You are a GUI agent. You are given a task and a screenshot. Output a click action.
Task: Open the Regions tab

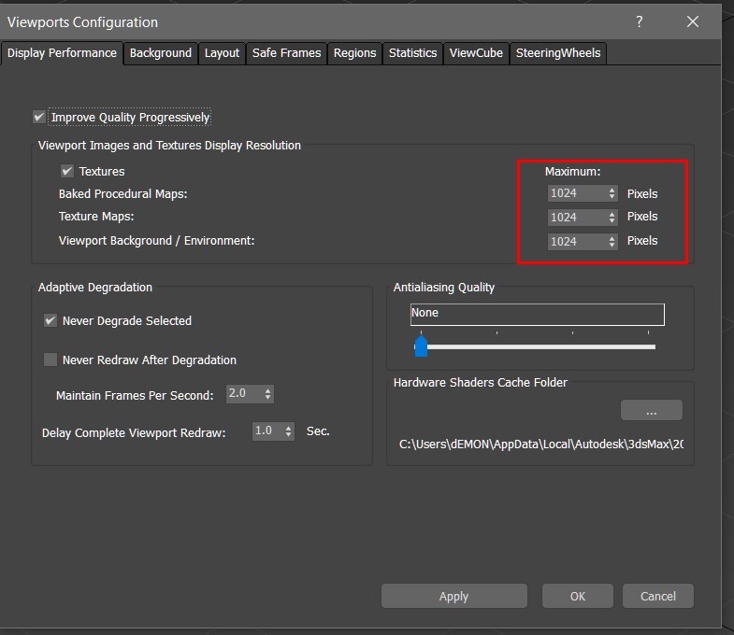(x=354, y=53)
